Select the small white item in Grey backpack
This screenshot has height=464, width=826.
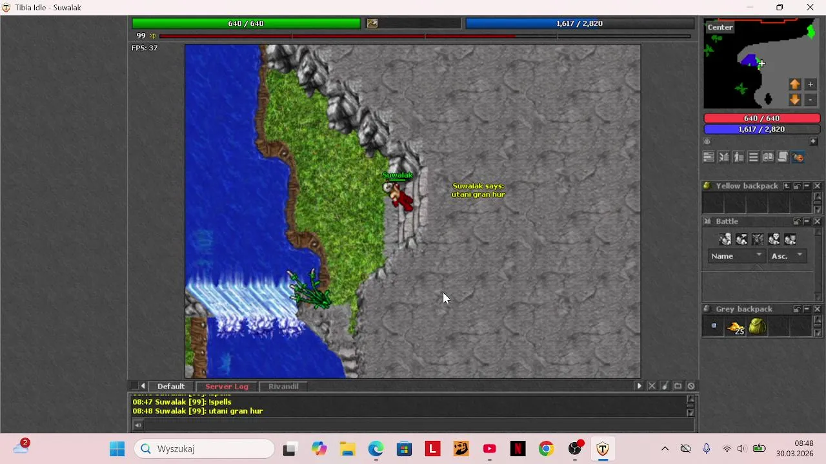pyautogui.click(x=714, y=326)
